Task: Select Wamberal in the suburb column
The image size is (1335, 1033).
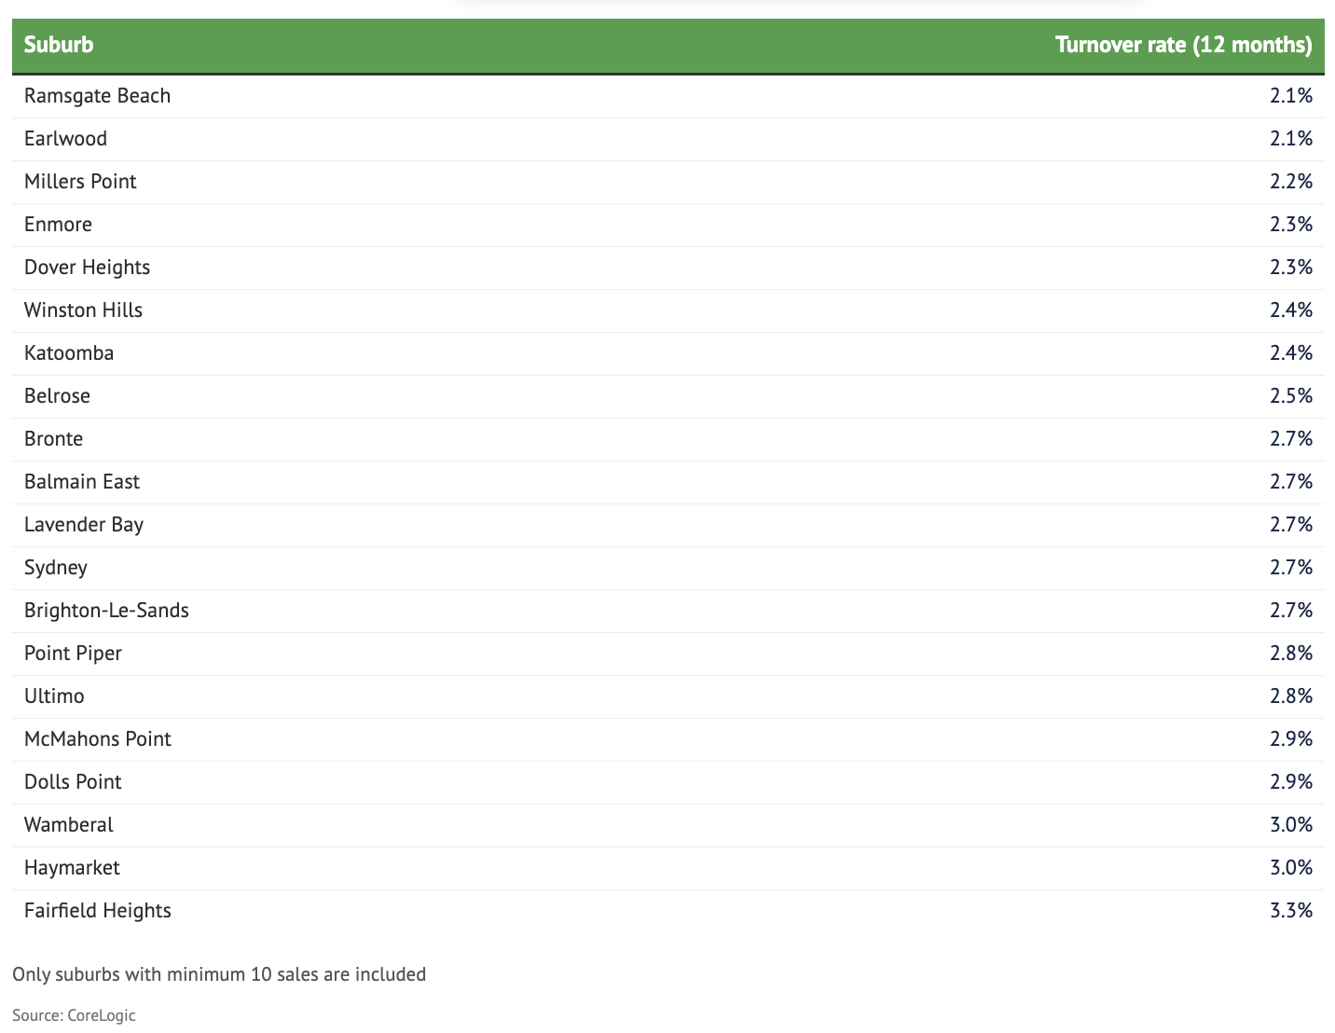Action: point(69,825)
